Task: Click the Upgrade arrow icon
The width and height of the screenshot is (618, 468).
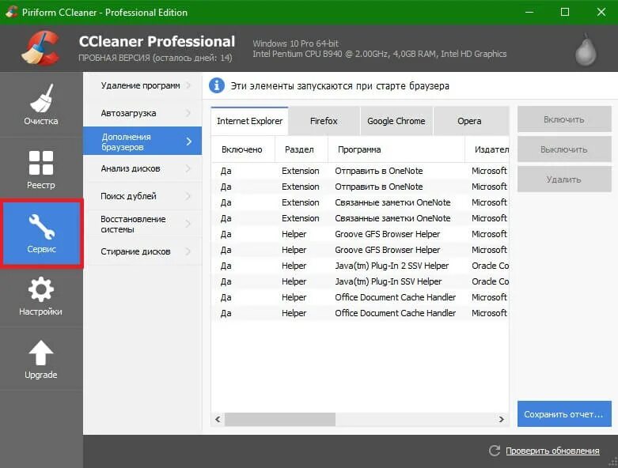Action: coord(41,353)
